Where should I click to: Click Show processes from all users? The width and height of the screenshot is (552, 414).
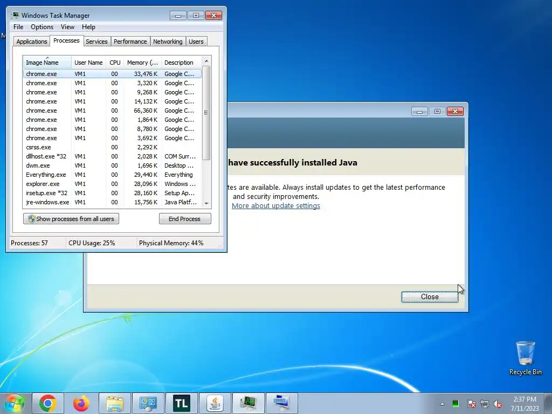point(71,219)
